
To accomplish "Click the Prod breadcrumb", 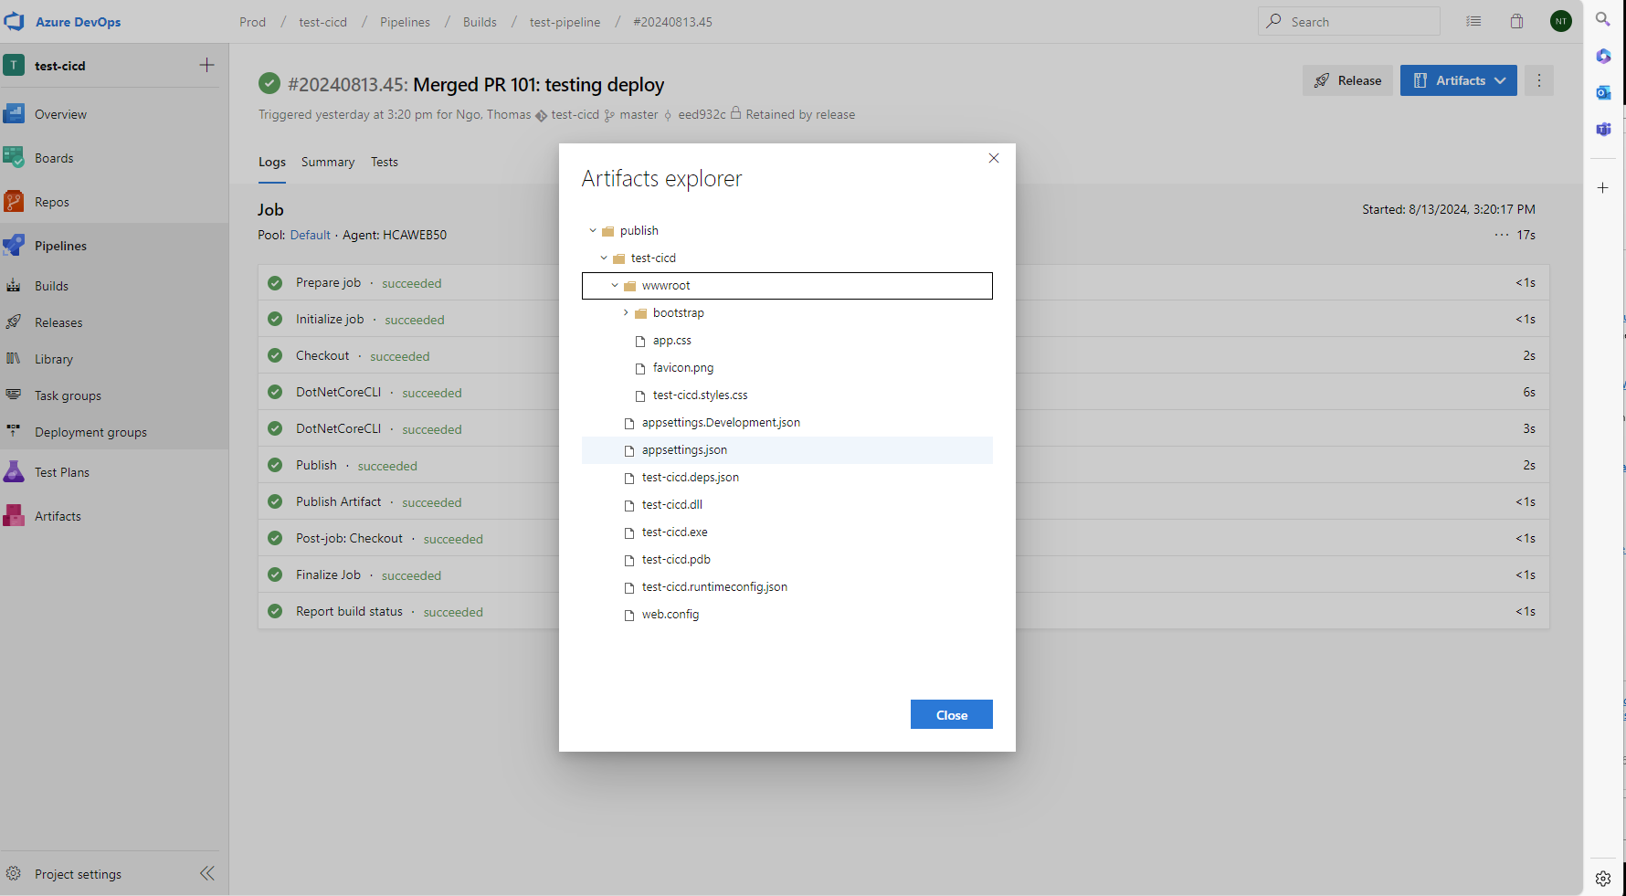I will 253,22.
